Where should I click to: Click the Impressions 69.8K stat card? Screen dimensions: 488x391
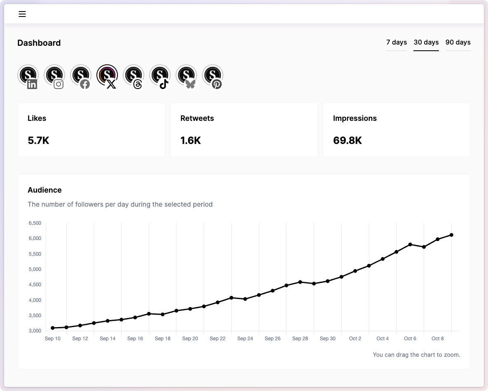coord(396,130)
